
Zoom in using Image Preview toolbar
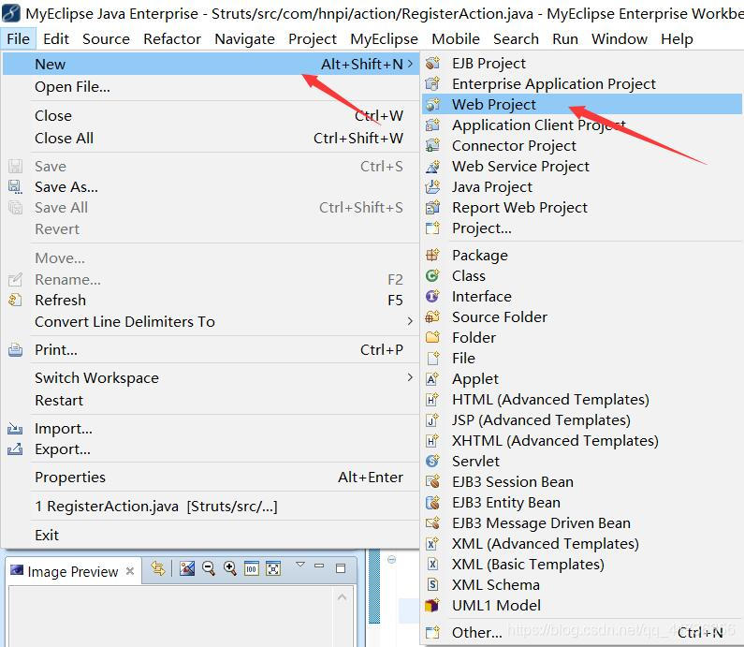tap(230, 568)
